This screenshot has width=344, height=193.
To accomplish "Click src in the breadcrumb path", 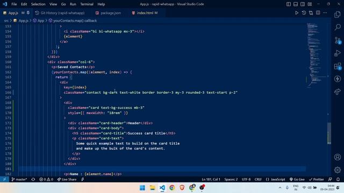I will (x=6, y=20).
